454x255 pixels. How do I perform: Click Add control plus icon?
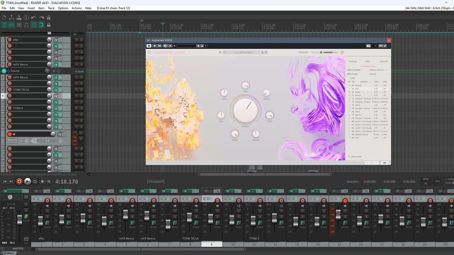(x=349, y=157)
